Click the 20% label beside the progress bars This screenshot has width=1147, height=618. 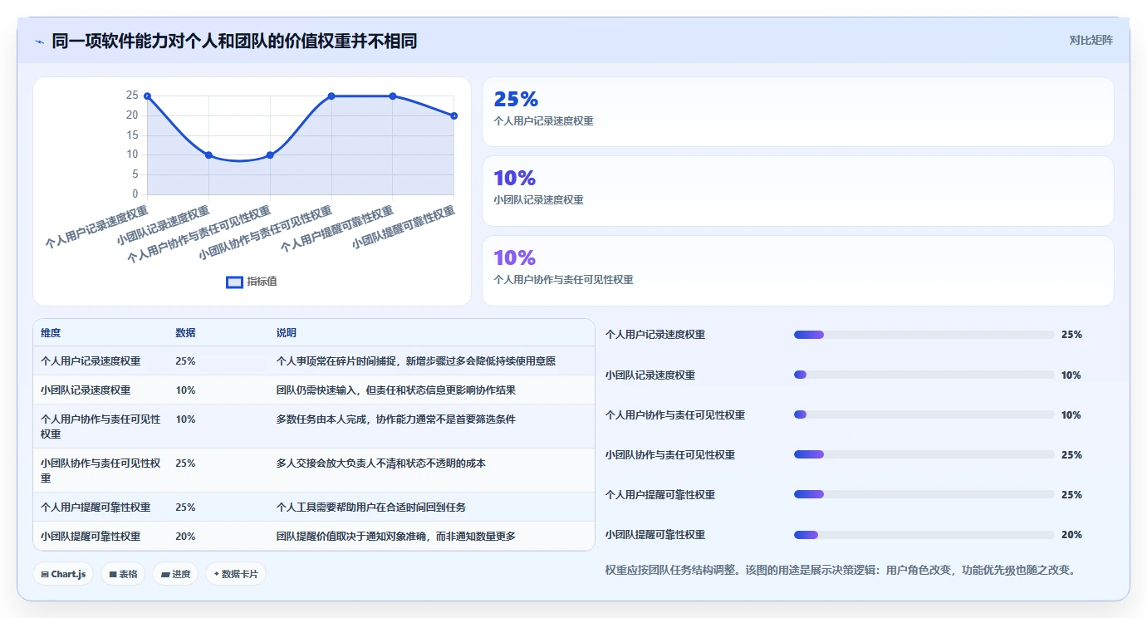pyautogui.click(x=1071, y=535)
